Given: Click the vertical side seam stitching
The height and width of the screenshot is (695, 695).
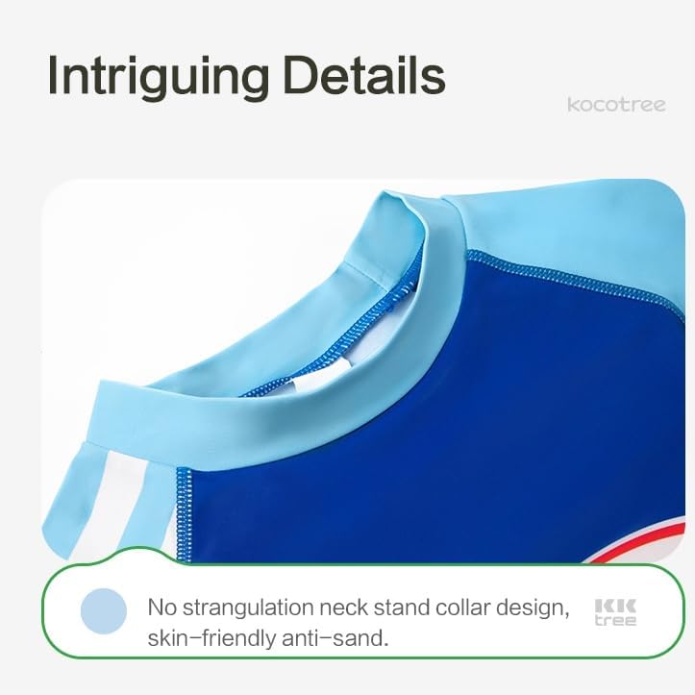Looking at the screenshot, I should point(184,514).
